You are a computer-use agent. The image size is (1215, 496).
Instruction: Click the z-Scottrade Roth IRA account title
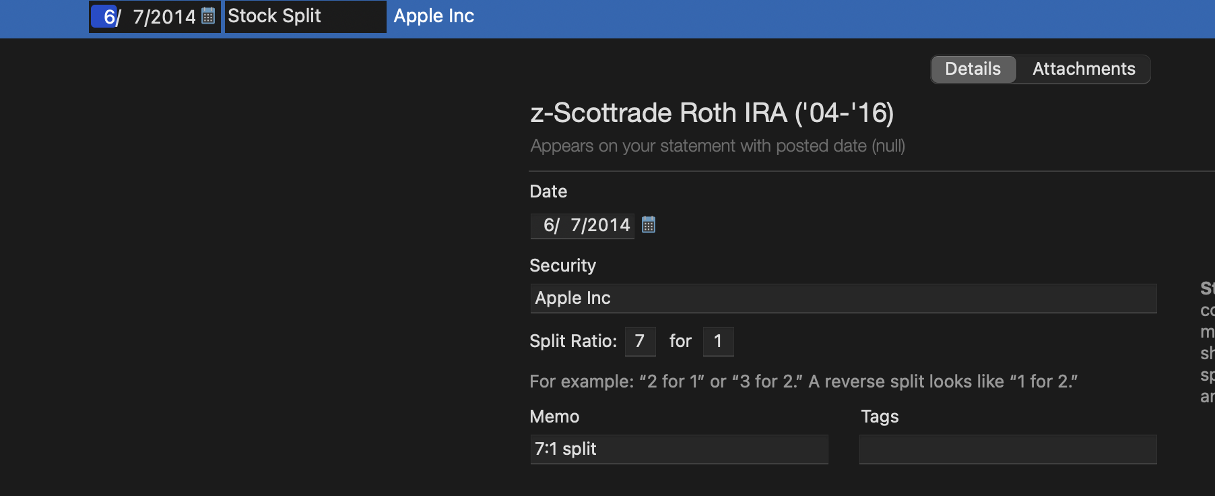tap(711, 113)
